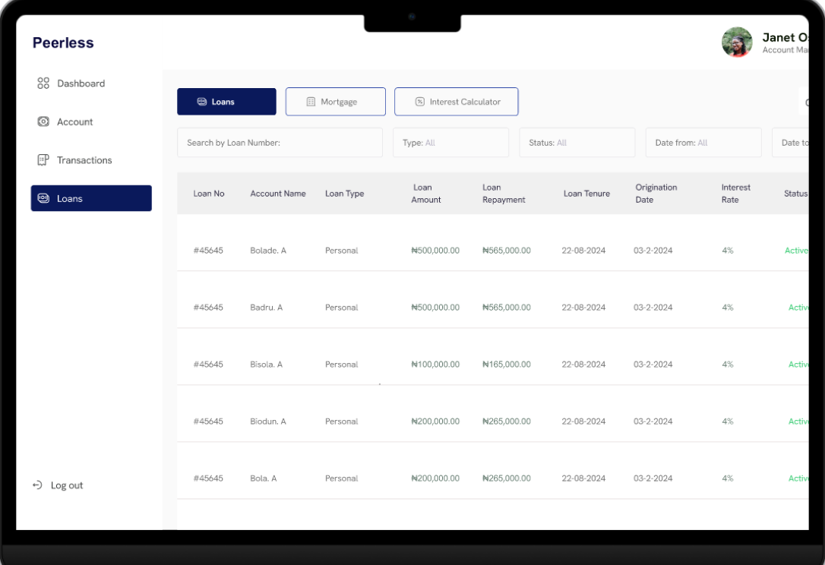Click the Log out arrow icon

click(x=37, y=485)
